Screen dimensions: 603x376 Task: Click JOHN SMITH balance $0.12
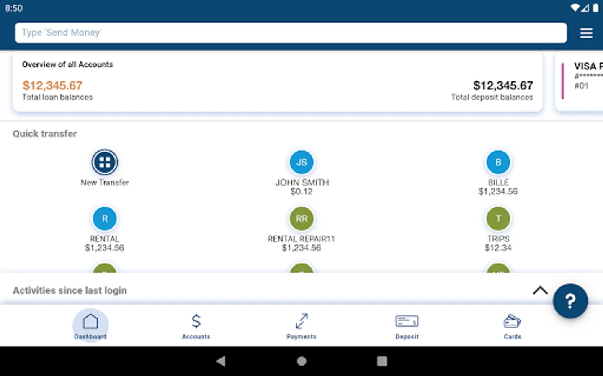coord(301,191)
